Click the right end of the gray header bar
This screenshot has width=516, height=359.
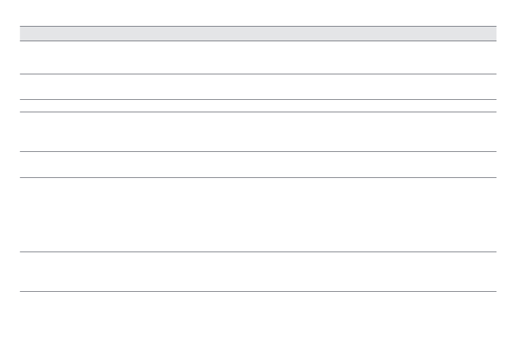490,34
